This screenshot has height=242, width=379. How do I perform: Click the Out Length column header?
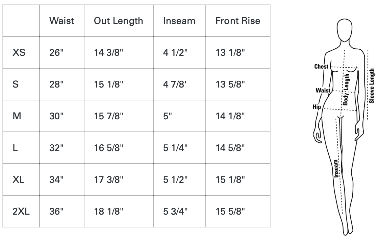coord(119,21)
